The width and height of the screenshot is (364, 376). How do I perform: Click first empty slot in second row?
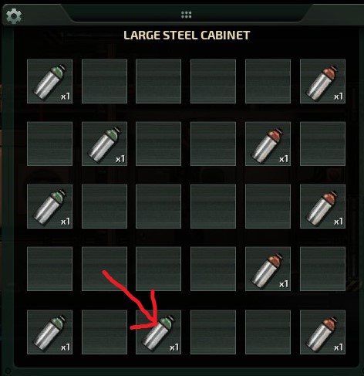[x=49, y=144]
